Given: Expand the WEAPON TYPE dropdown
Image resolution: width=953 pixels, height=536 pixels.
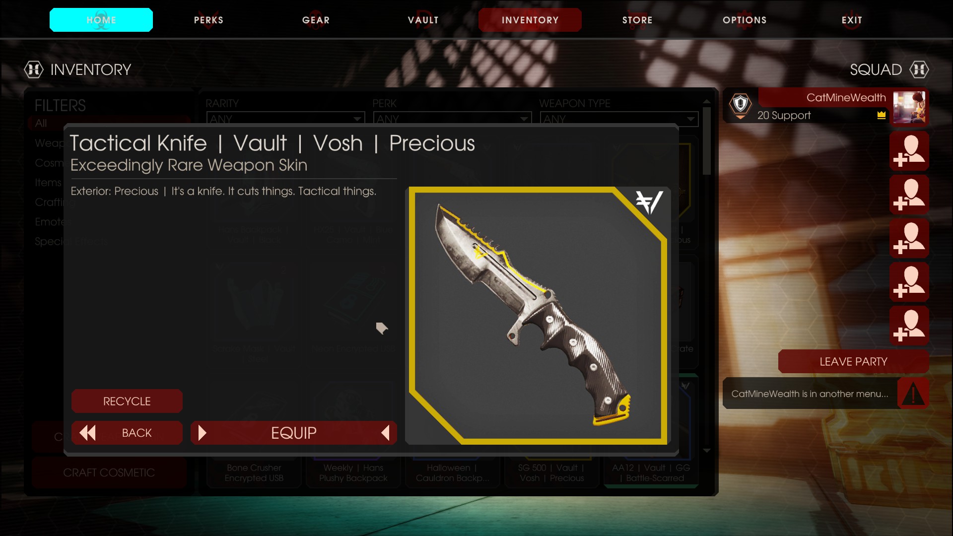Looking at the screenshot, I should 619,119.
